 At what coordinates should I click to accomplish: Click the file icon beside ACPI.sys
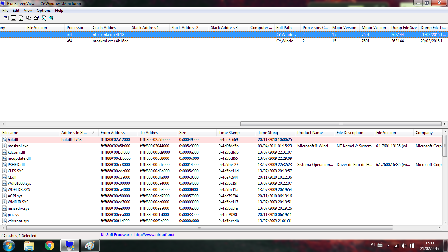point(4,196)
